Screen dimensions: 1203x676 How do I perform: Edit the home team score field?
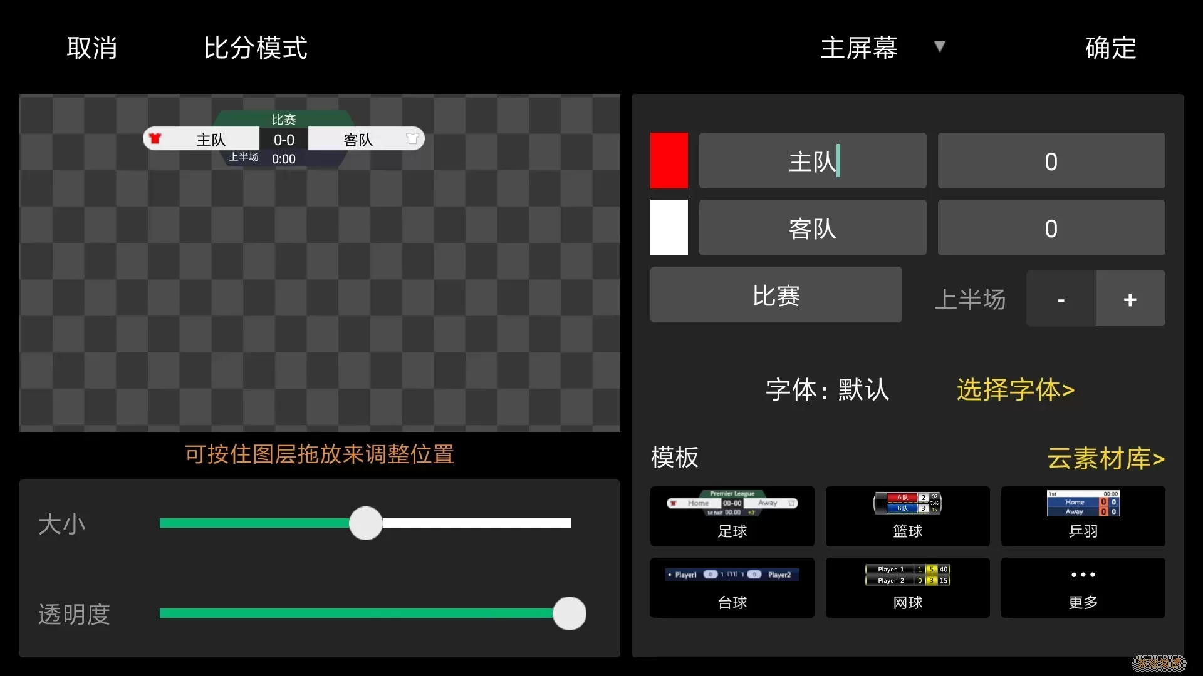coord(1051,160)
